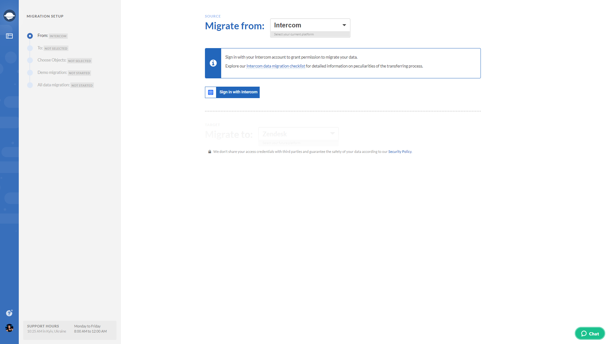This screenshot has width=611, height=344.
Task: Toggle the Demo migration step indicator
Action: tap(30, 72)
